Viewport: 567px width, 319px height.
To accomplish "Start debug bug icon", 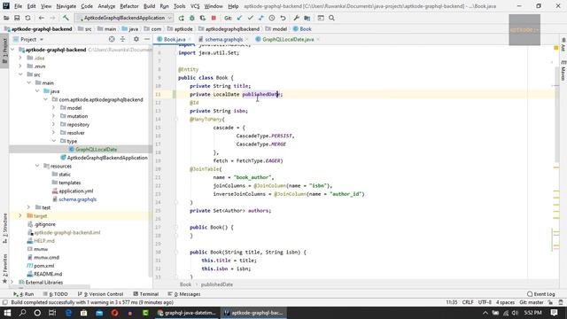I will coord(192,18).
